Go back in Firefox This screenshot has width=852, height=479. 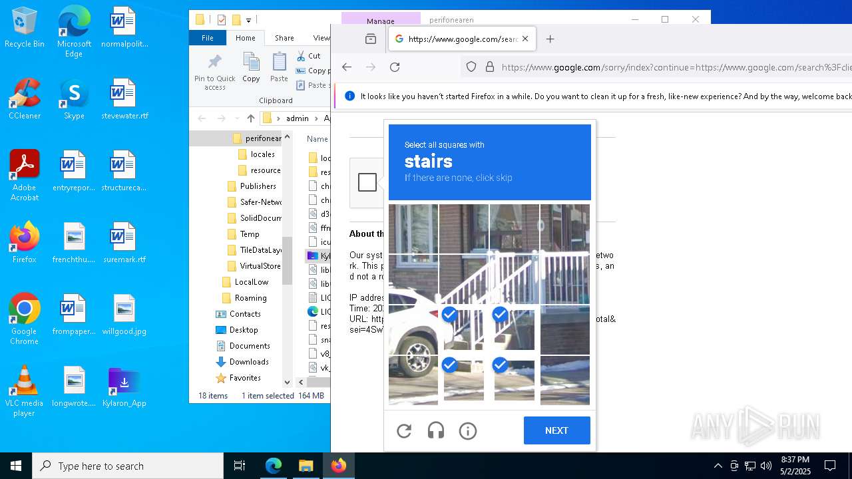click(347, 67)
